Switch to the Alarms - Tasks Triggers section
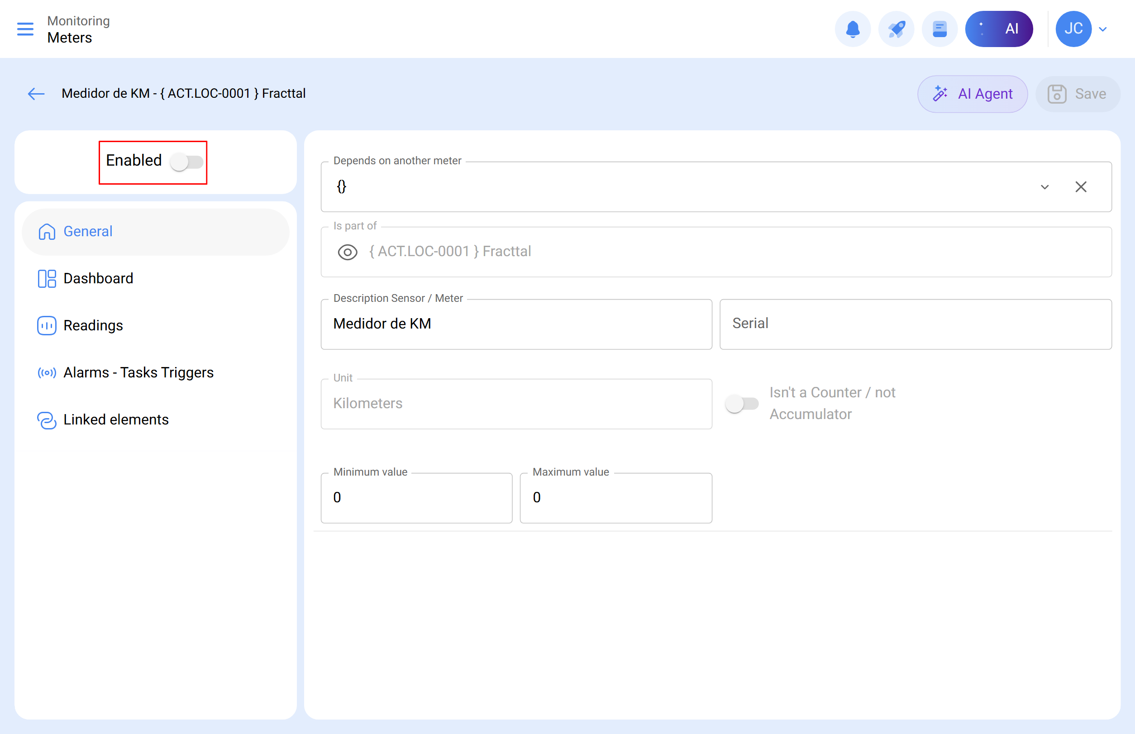 tap(138, 373)
